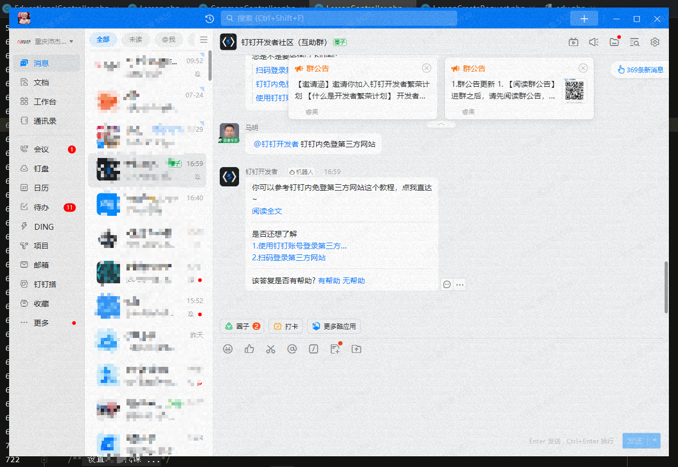This screenshot has height=467, width=678.
Task: Open 待办 with 11 badge in sidebar
Action: point(47,207)
